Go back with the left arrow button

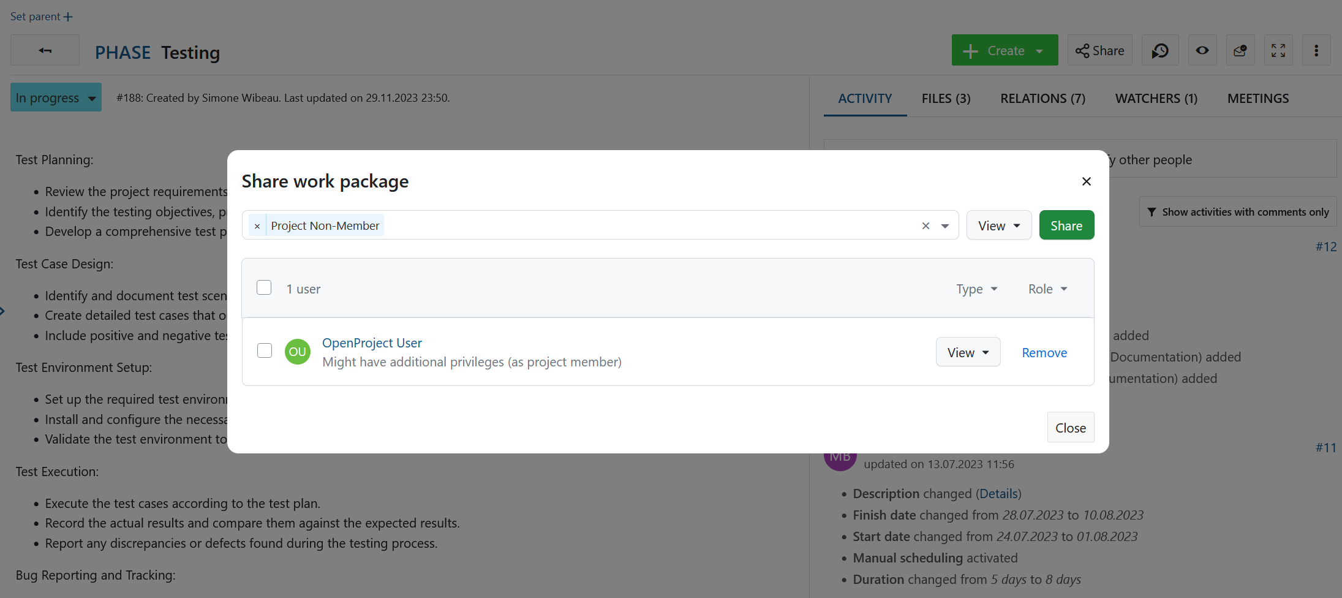pyautogui.click(x=45, y=50)
